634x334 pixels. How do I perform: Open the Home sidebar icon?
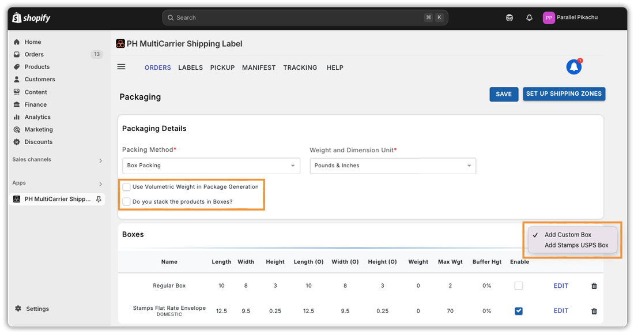[17, 42]
